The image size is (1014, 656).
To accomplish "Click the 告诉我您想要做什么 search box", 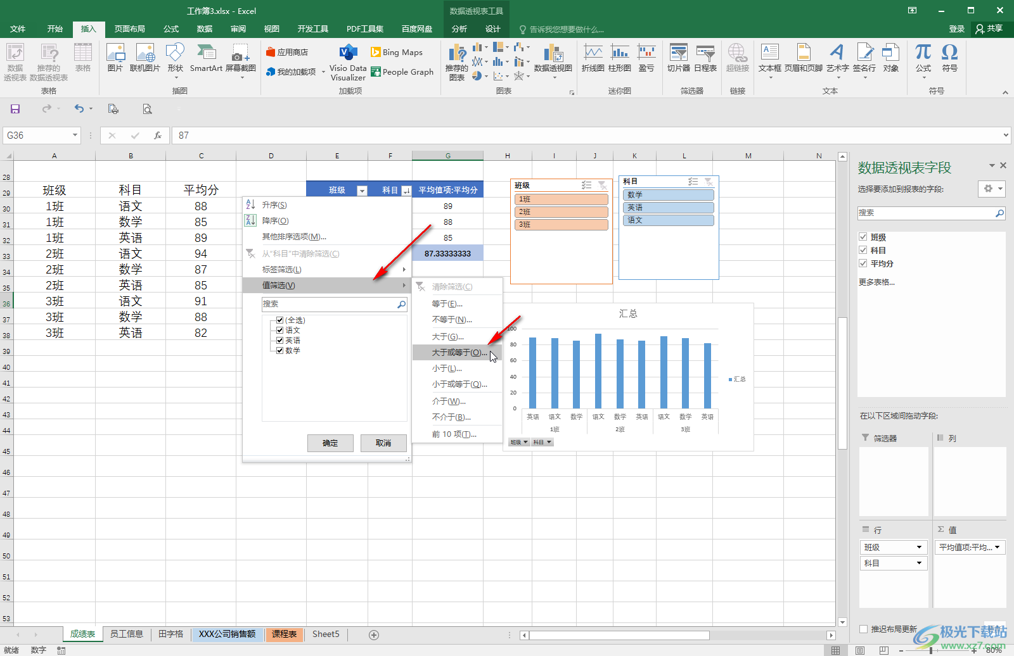I will [562, 29].
